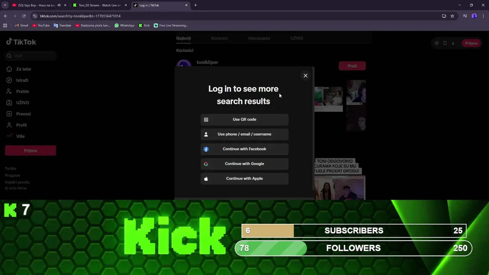Click the Google logo icon
Viewport: 489px width, 275px height.
tap(206, 164)
